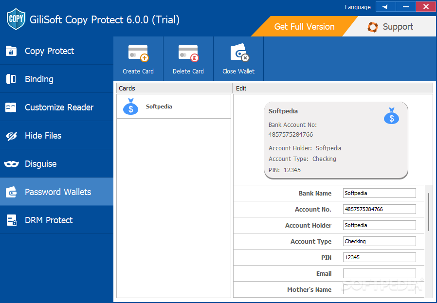Open Copy Protect section icon
The image size is (437, 303).
(11, 51)
